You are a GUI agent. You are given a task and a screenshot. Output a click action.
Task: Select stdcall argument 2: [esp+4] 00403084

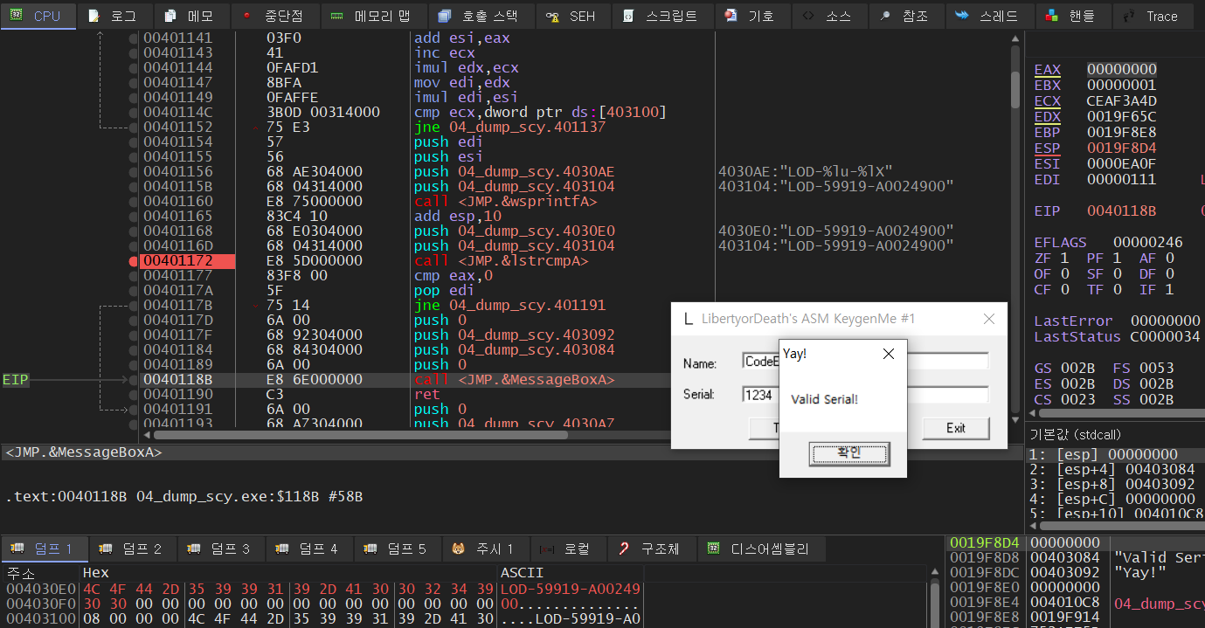tap(1112, 470)
